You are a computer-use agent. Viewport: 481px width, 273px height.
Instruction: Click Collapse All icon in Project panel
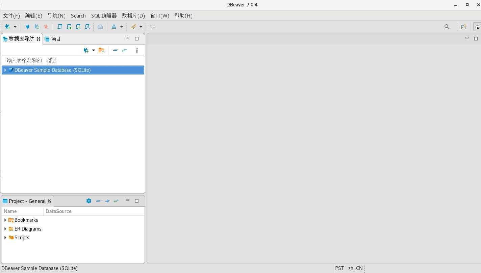coord(98,201)
